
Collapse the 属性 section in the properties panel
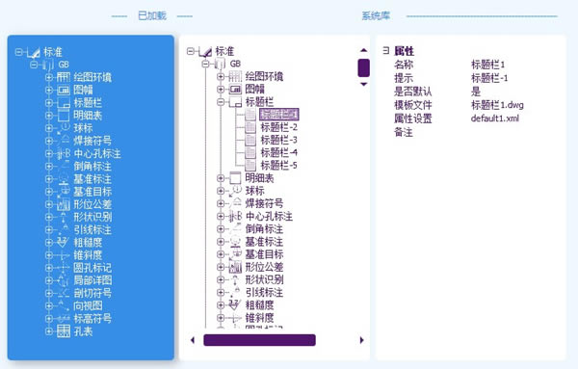click(385, 50)
